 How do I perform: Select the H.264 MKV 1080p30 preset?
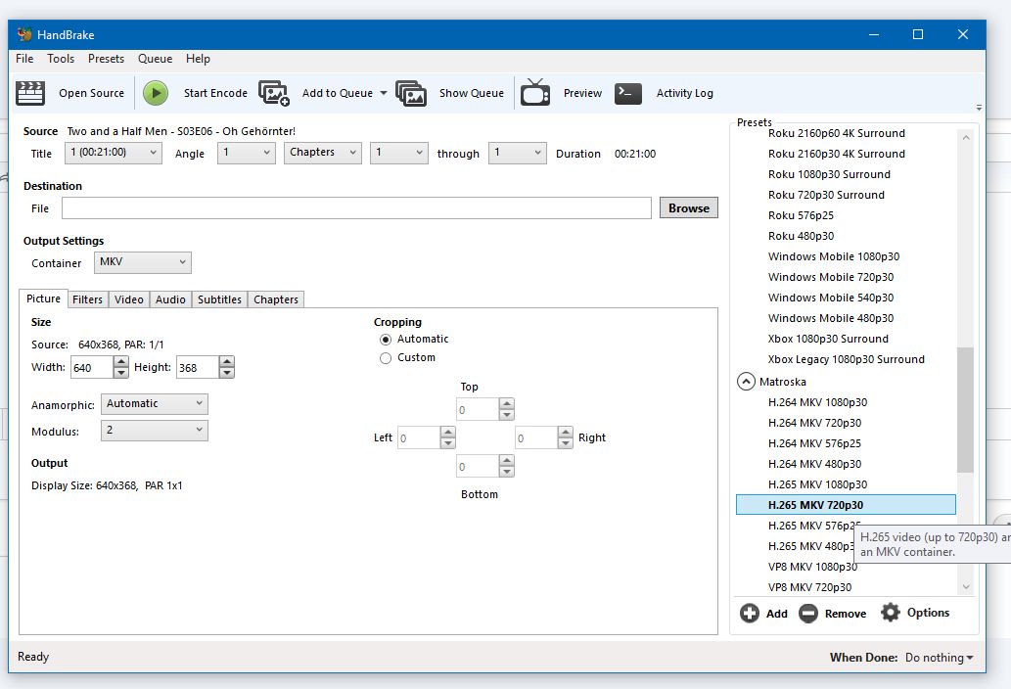[817, 402]
